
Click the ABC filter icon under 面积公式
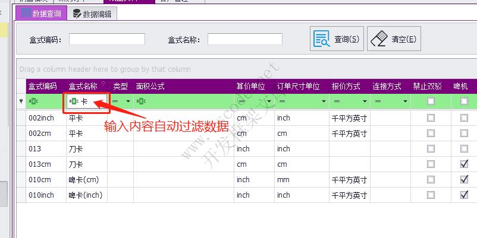[x=141, y=101]
